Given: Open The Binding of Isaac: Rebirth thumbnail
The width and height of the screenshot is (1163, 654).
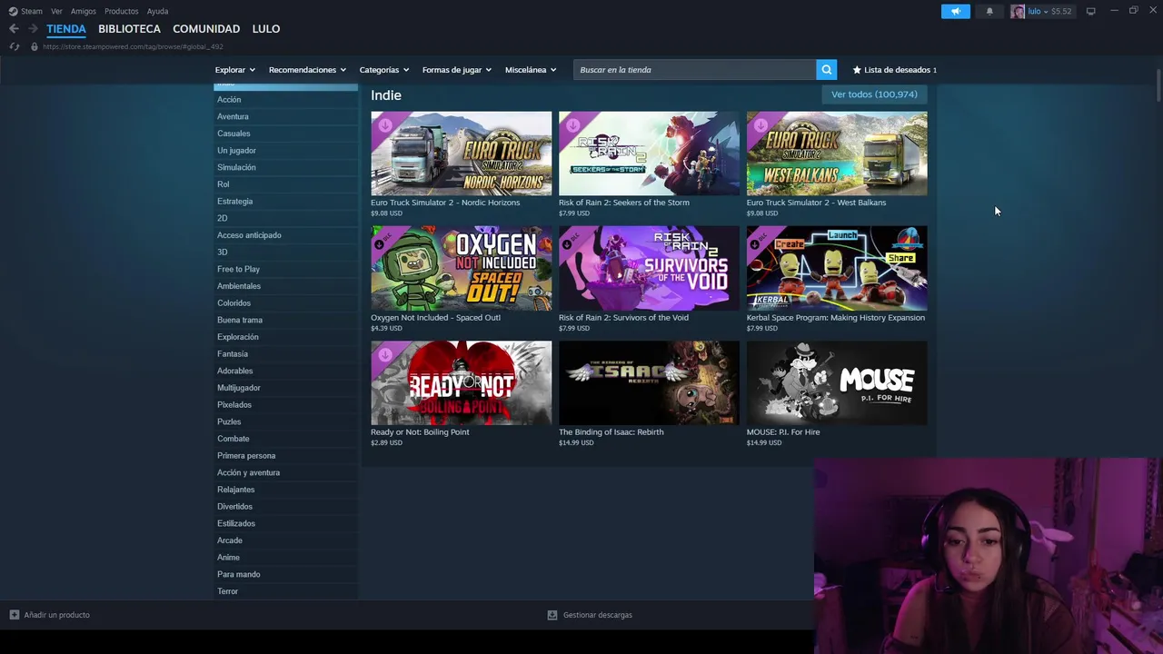Looking at the screenshot, I should [649, 382].
